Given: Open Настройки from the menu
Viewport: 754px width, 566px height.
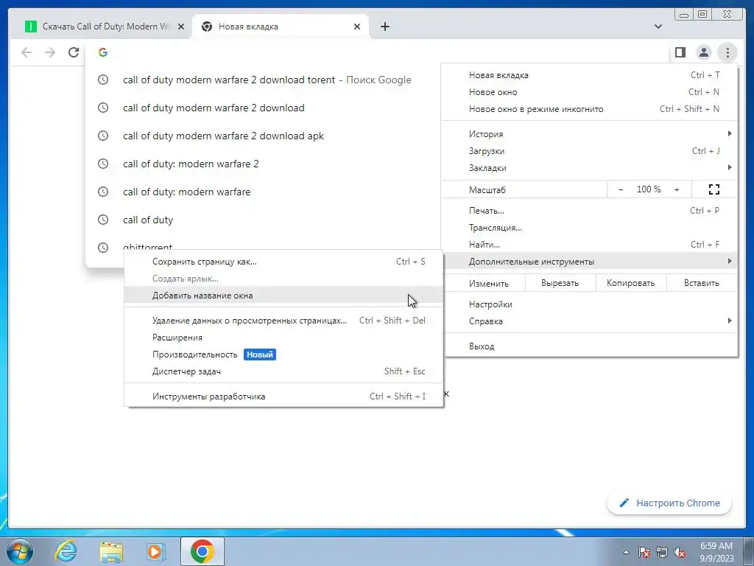Looking at the screenshot, I should (x=590, y=304).
